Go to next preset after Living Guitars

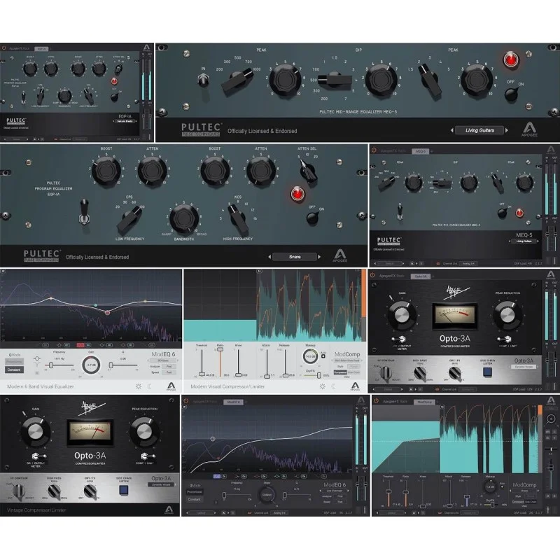point(507,130)
